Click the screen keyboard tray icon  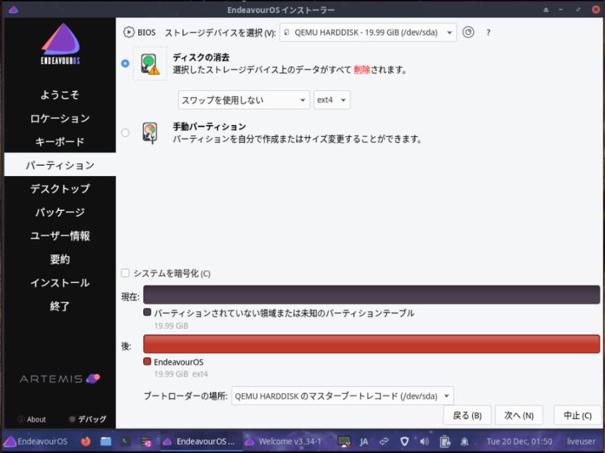point(344,441)
